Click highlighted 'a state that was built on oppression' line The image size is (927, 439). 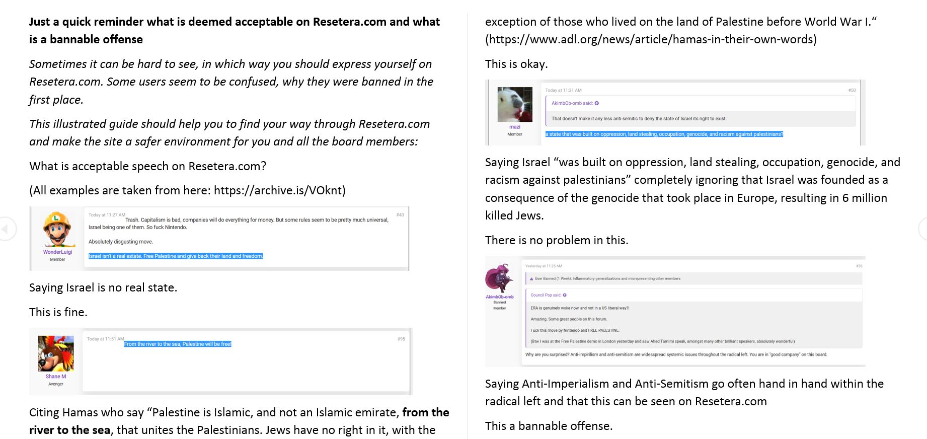[x=664, y=134]
